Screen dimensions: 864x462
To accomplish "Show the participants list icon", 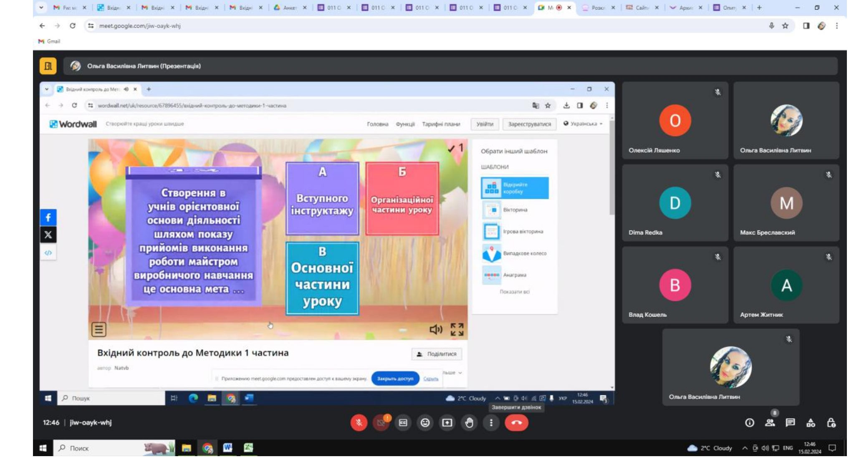I will [770, 423].
